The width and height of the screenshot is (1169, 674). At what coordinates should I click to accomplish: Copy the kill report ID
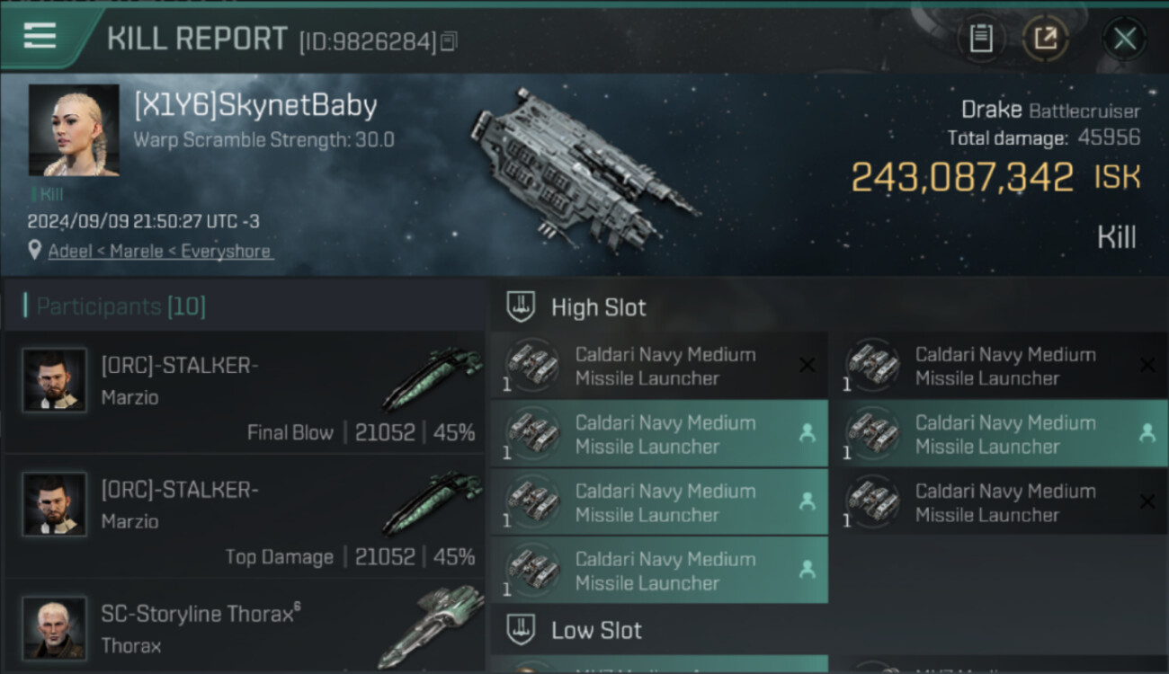pyautogui.click(x=449, y=41)
